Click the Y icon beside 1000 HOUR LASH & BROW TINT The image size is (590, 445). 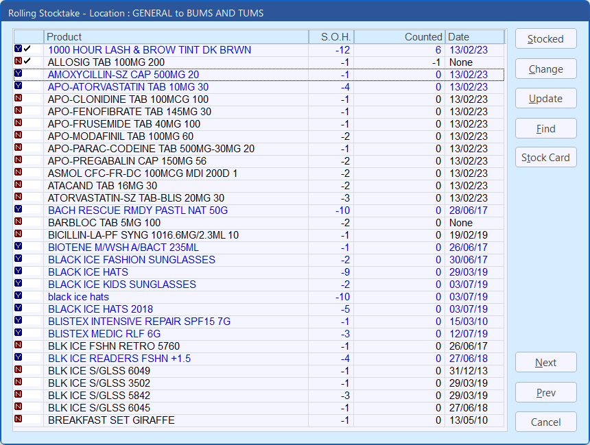(18, 49)
